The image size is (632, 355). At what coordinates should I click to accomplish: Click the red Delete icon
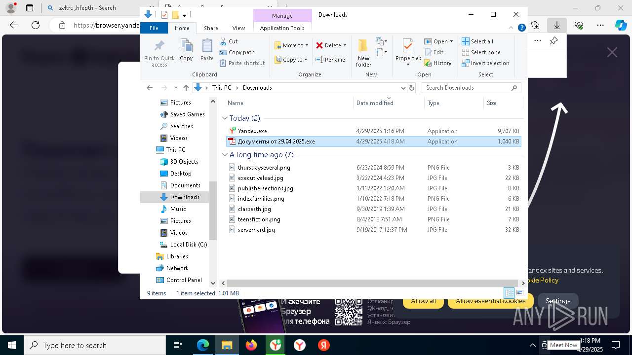tap(319, 45)
